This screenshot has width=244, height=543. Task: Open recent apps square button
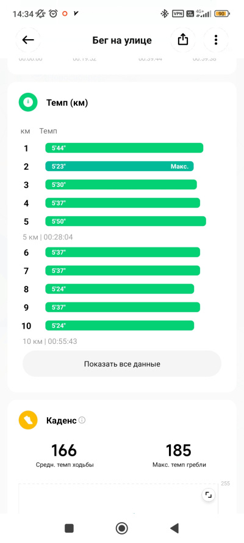(x=69, y=528)
